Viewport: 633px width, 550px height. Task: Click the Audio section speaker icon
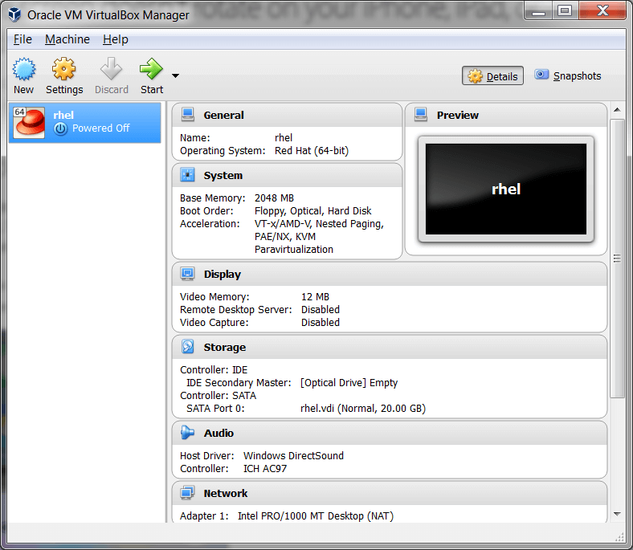pyautogui.click(x=188, y=433)
